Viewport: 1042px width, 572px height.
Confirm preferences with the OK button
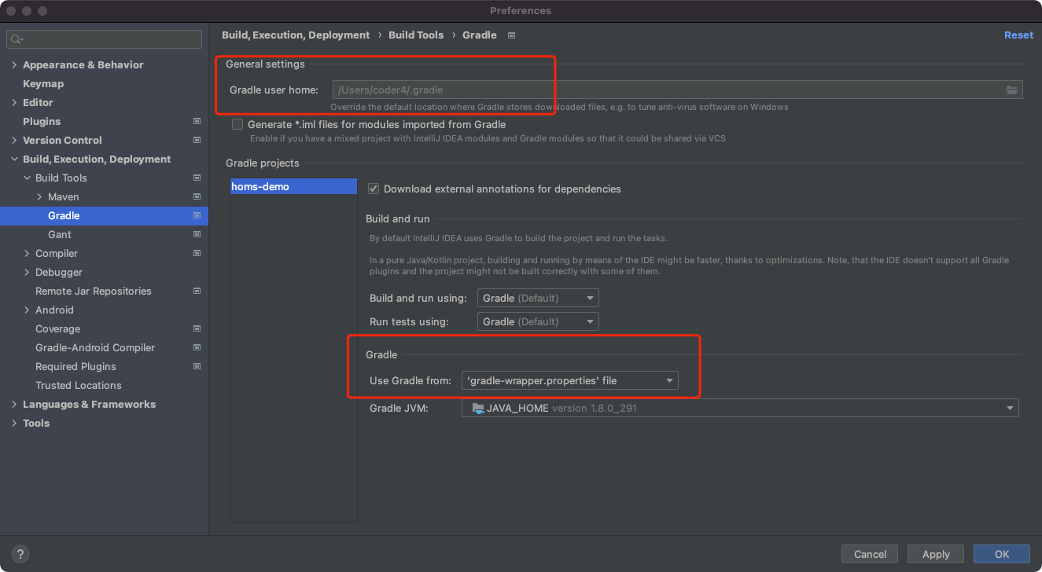tap(1002, 554)
